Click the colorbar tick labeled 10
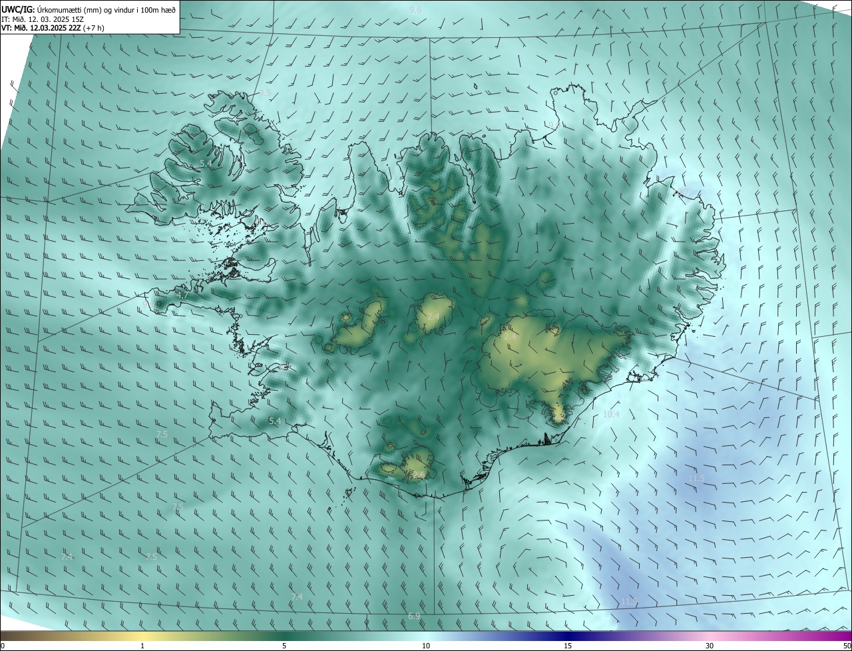Viewport: 852px width, 651px height. pyautogui.click(x=426, y=646)
